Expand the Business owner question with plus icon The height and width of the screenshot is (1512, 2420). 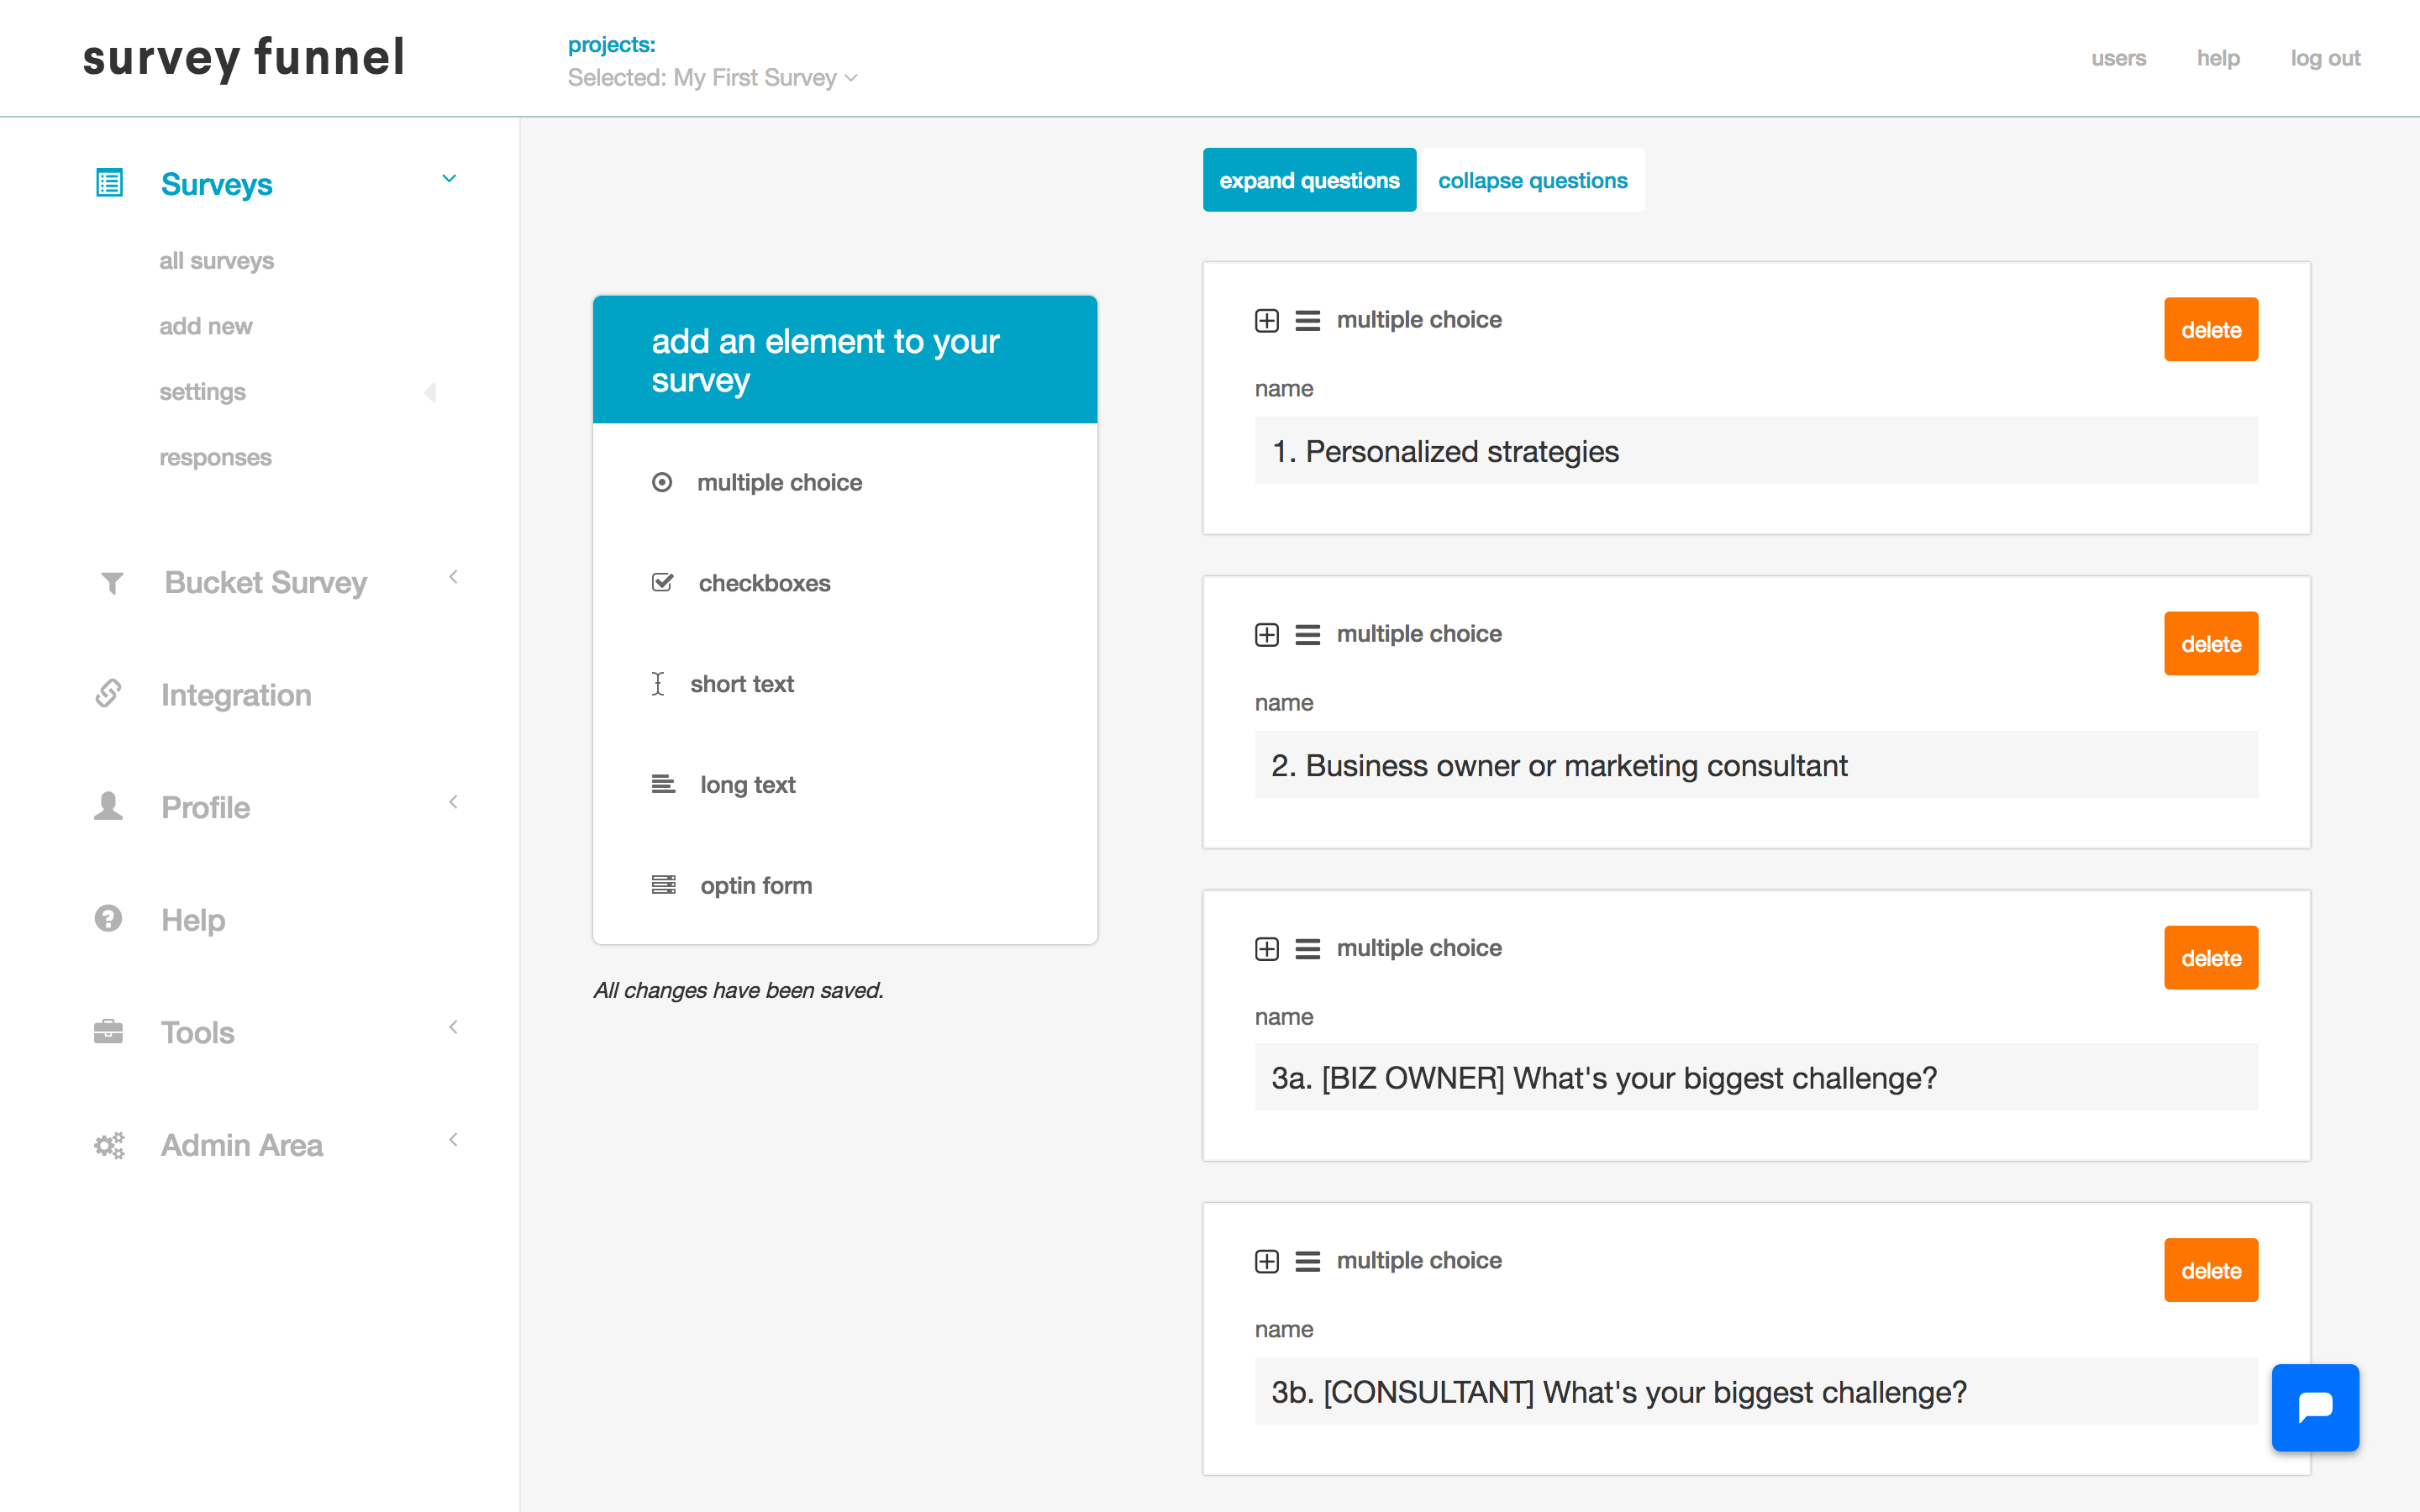click(1266, 635)
